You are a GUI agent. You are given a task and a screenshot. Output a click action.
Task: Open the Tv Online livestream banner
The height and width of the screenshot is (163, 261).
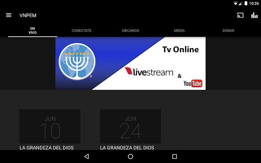130,63
